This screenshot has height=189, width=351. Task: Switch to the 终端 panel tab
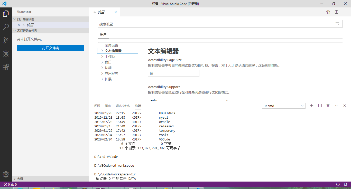coord(138,106)
